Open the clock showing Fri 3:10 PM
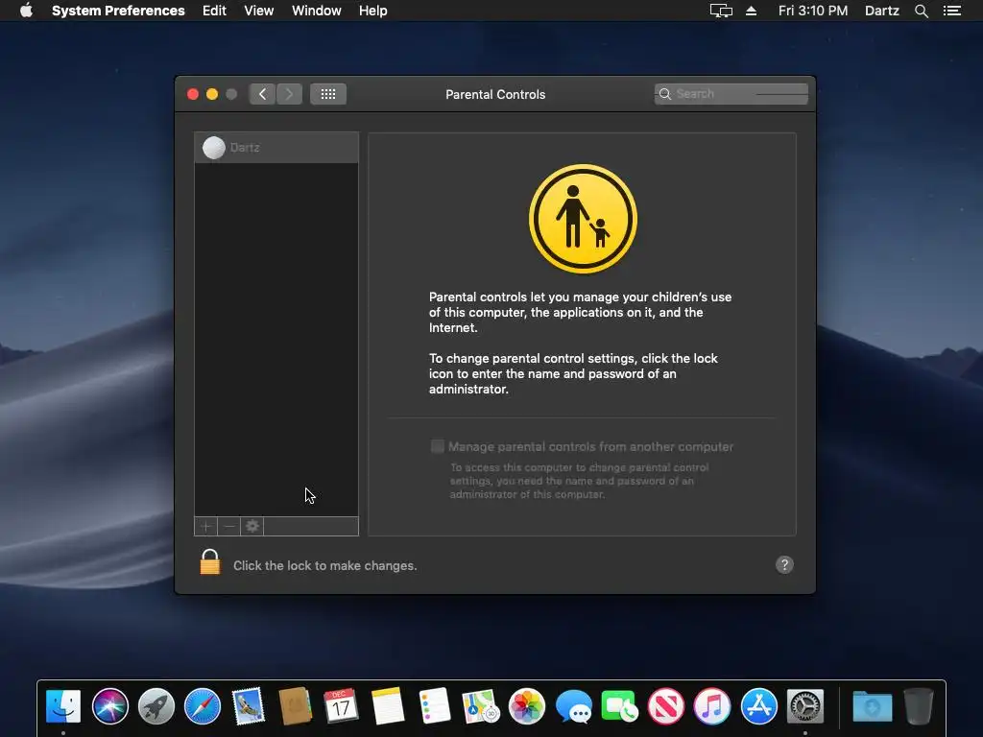This screenshot has height=737, width=983. [x=813, y=11]
